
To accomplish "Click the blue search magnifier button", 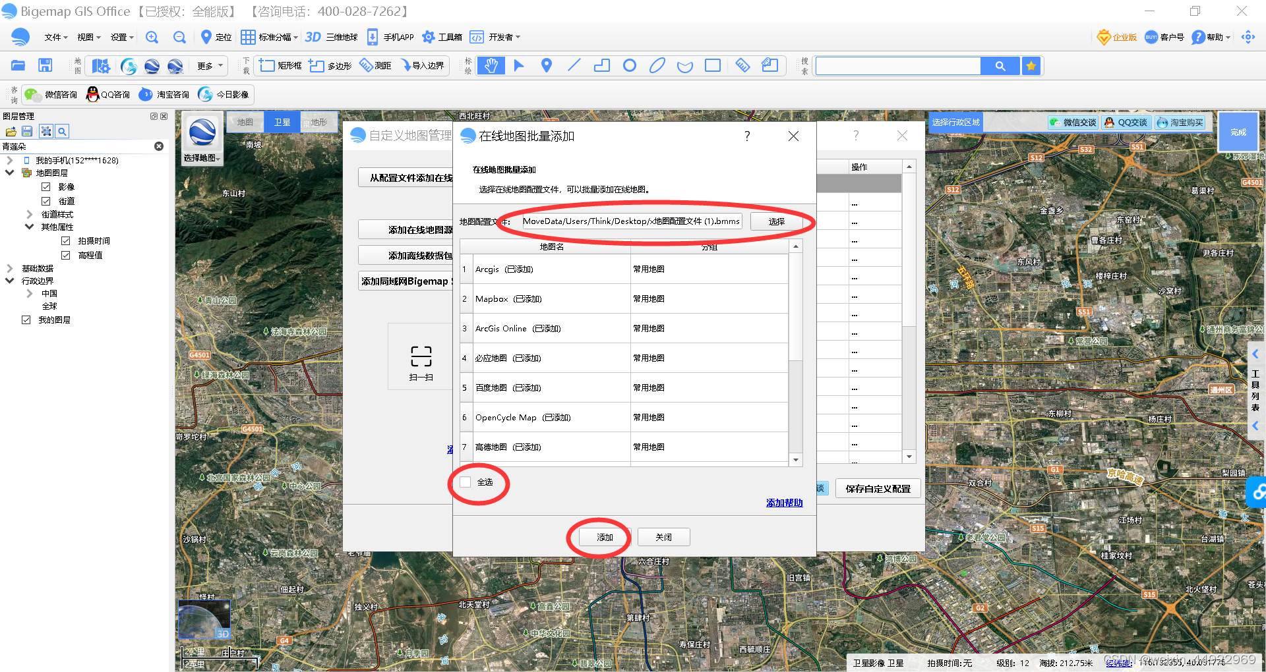I will coord(1000,66).
